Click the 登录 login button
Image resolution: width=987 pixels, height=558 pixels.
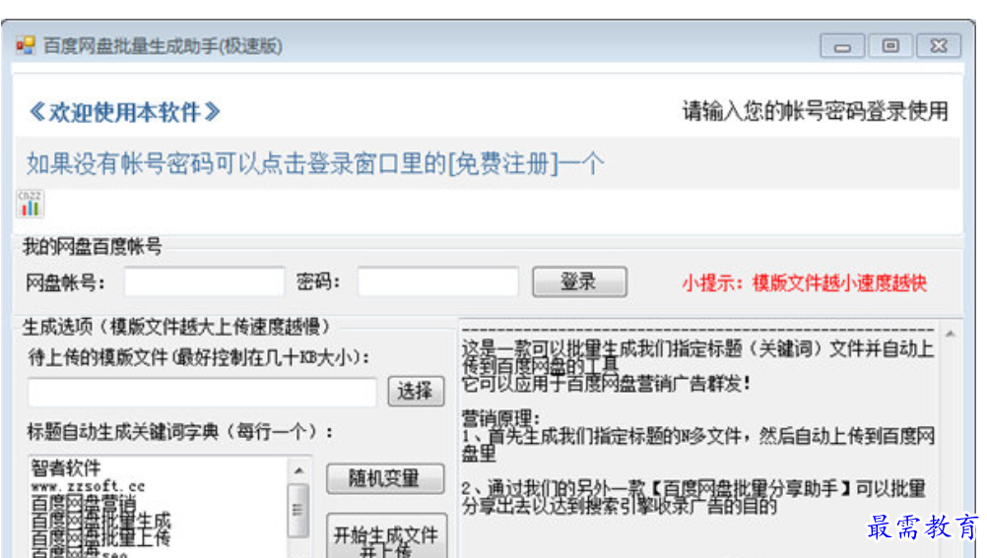tap(579, 281)
